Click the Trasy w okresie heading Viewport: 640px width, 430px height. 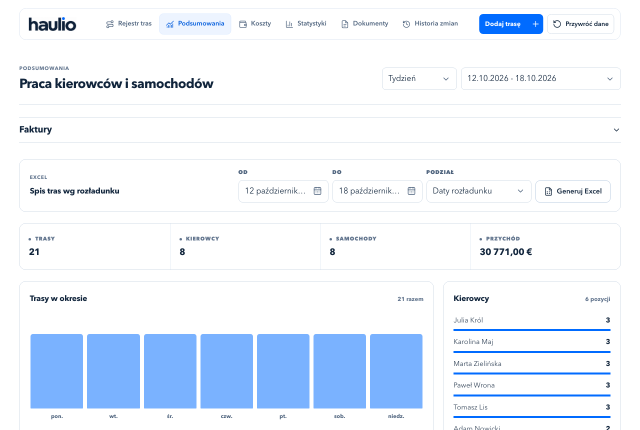click(58, 298)
